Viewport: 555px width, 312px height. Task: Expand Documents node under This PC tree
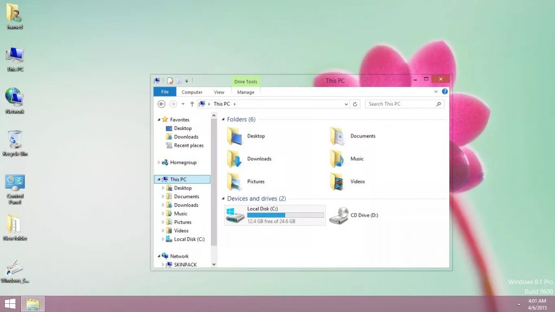click(x=163, y=197)
